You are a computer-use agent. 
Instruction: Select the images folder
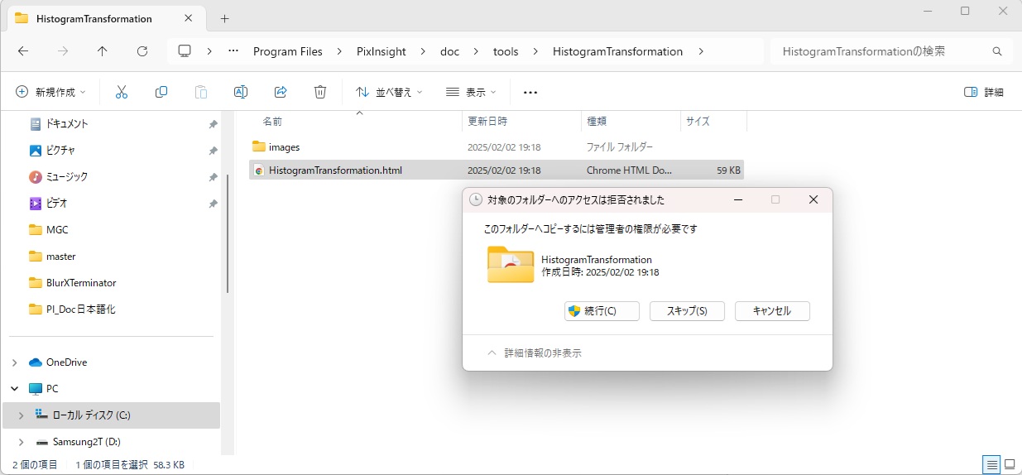click(497, 147)
